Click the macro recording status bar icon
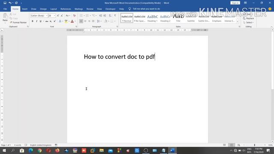The image size is (274, 154). (x=56, y=145)
